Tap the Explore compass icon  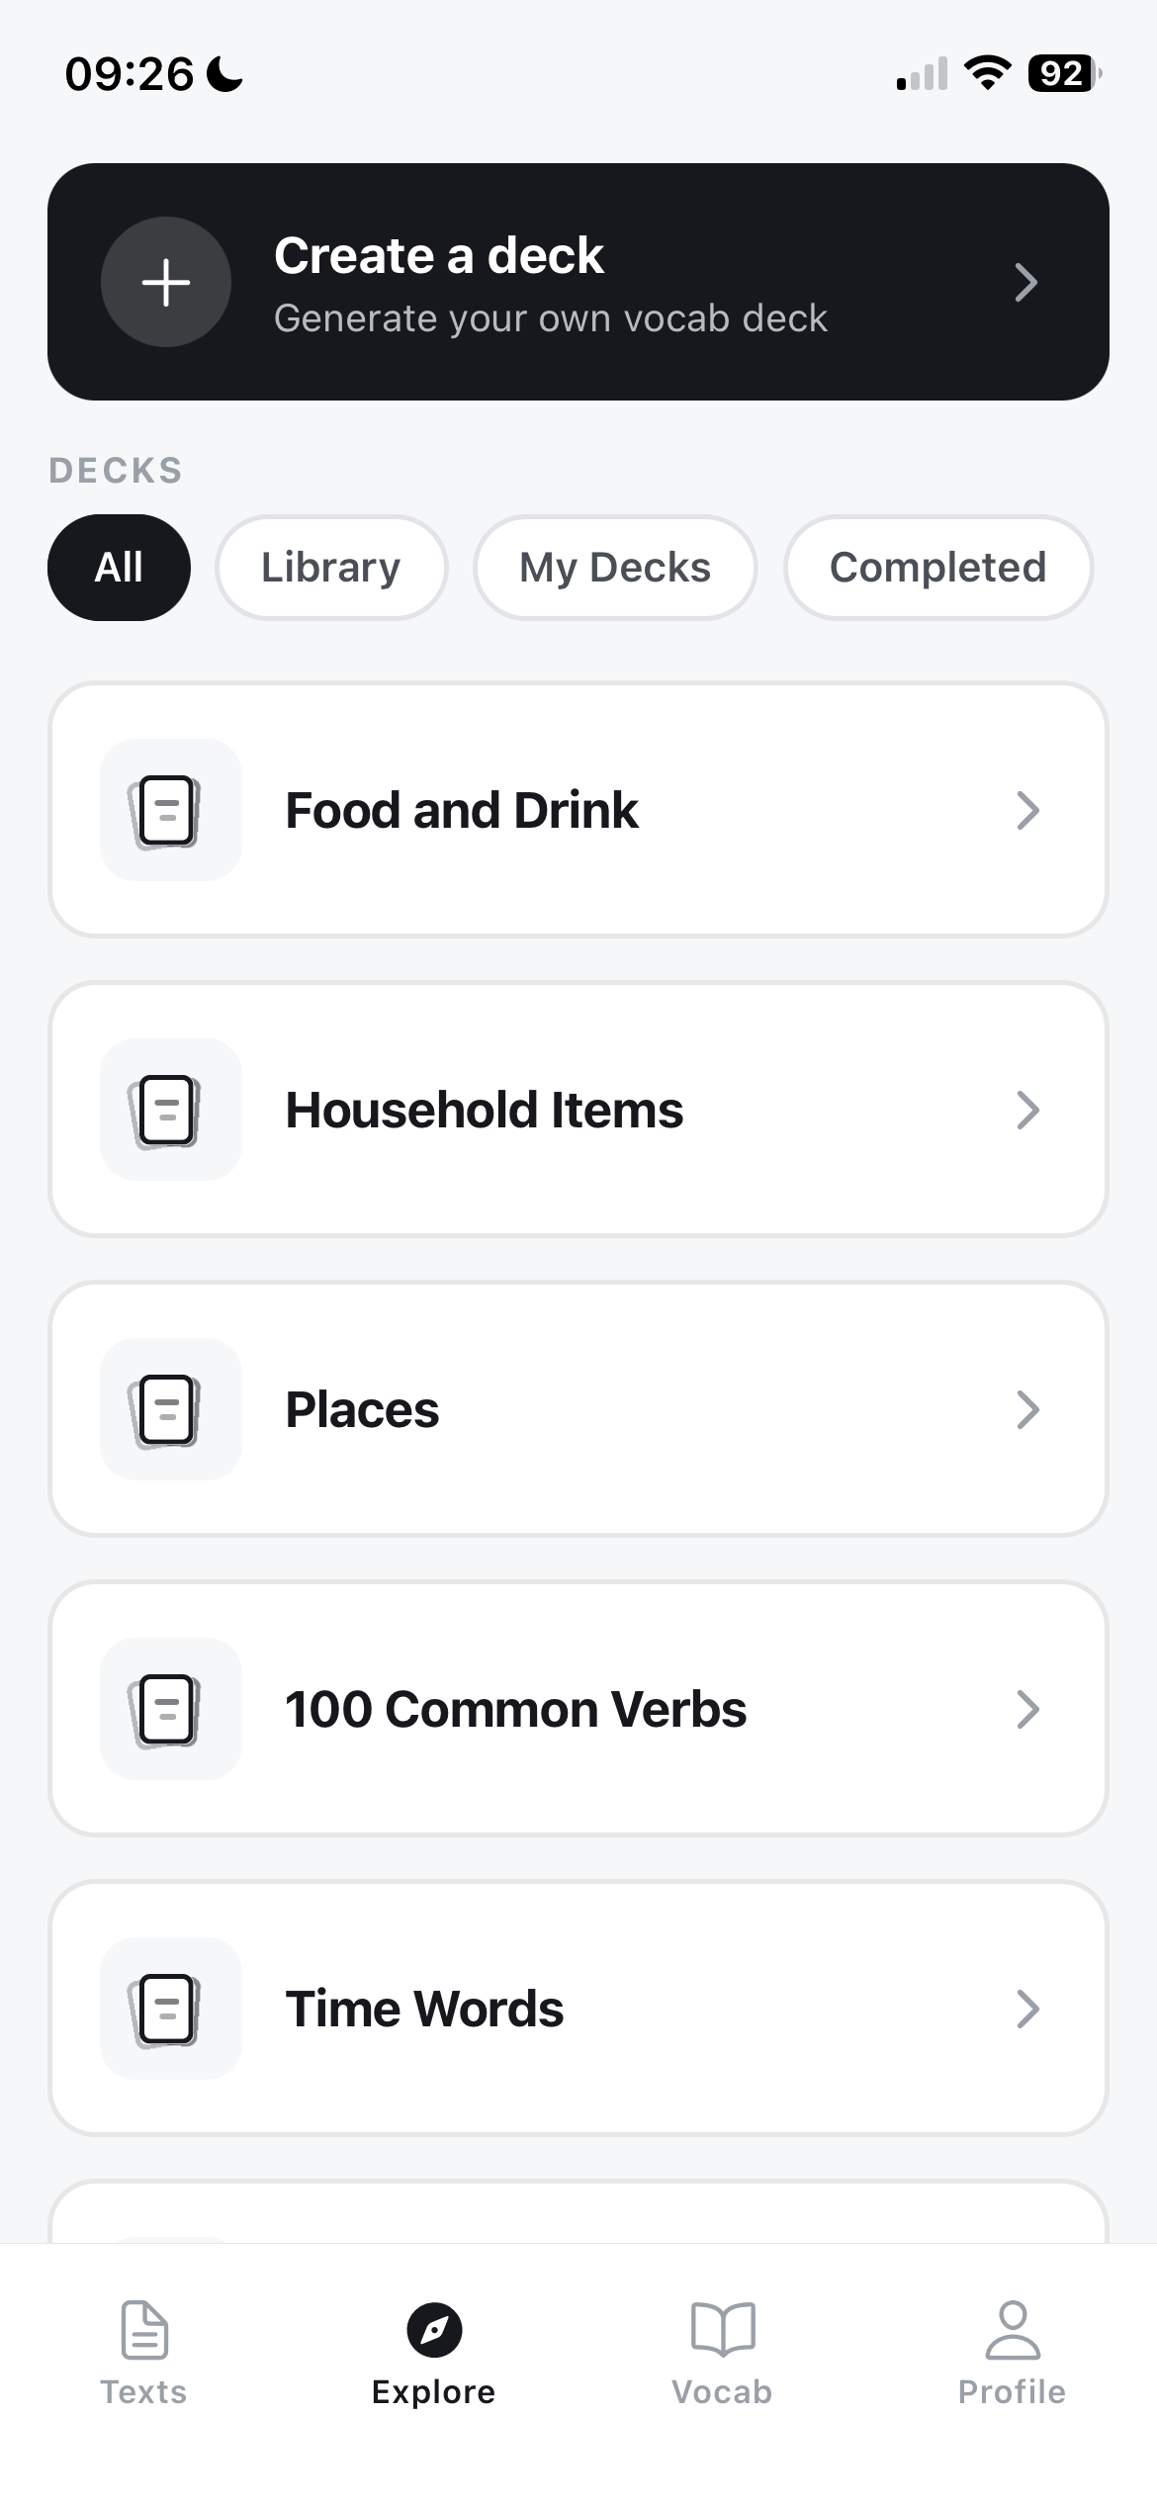[434, 2330]
